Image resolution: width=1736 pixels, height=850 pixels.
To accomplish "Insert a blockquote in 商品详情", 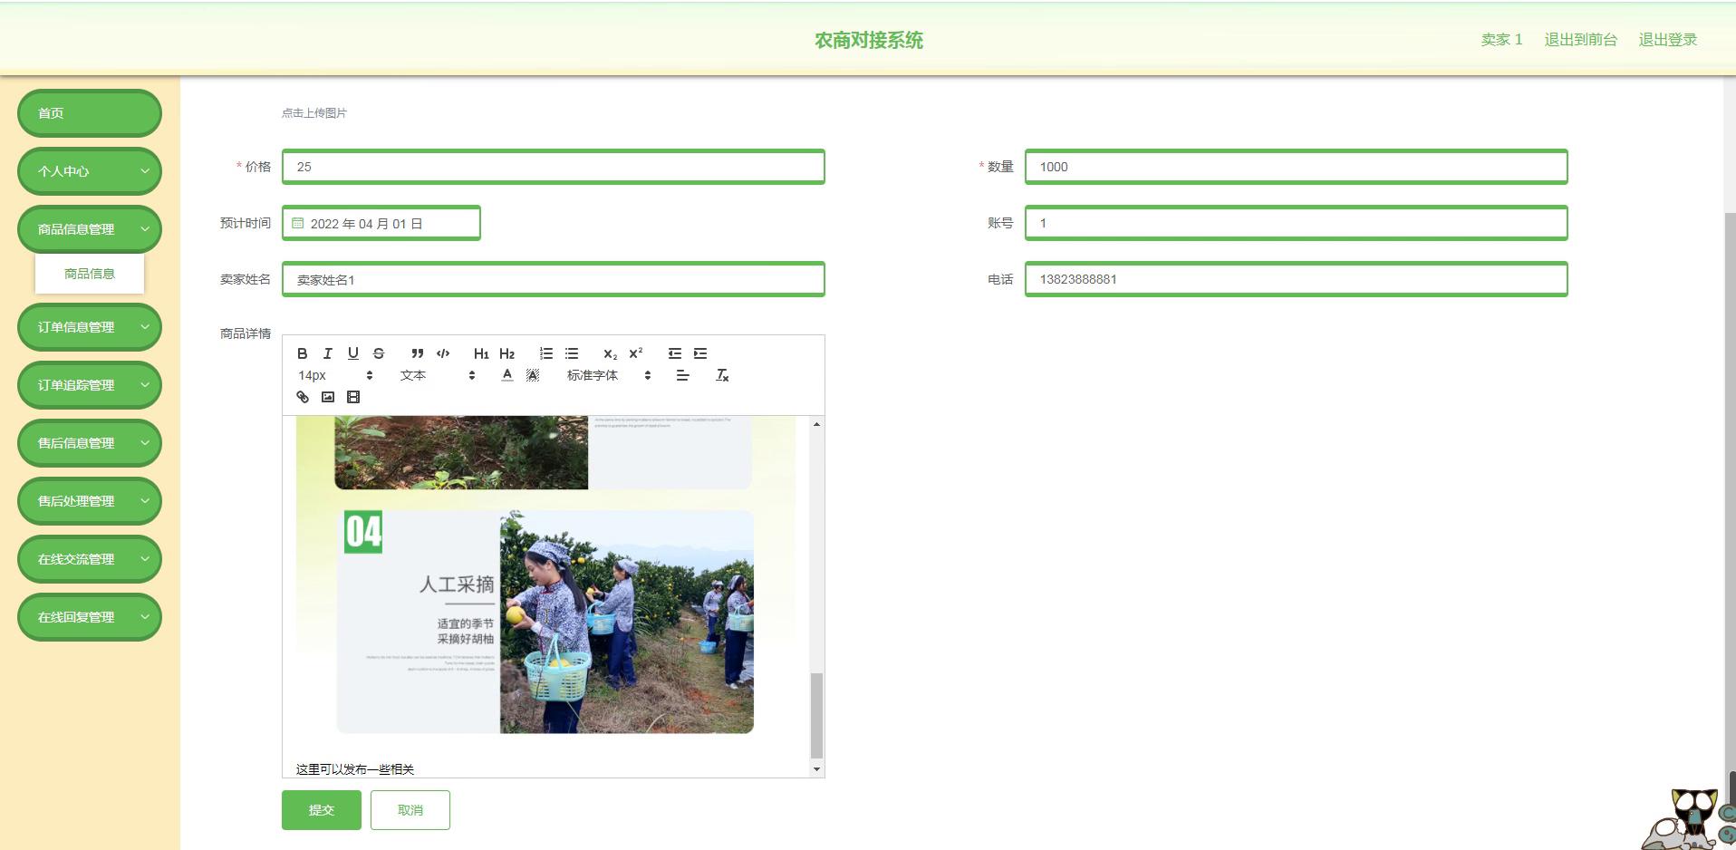I will [417, 353].
